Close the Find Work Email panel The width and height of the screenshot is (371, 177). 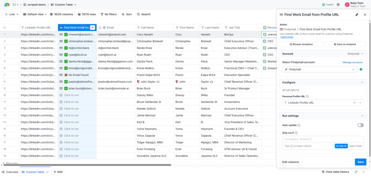click(x=365, y=15)
